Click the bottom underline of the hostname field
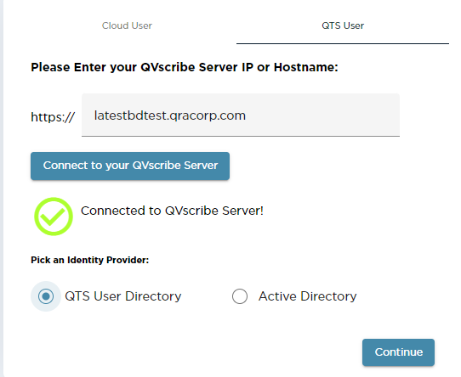Image resolution: width=461 pixels, height=377 pixels. point(241,136)
